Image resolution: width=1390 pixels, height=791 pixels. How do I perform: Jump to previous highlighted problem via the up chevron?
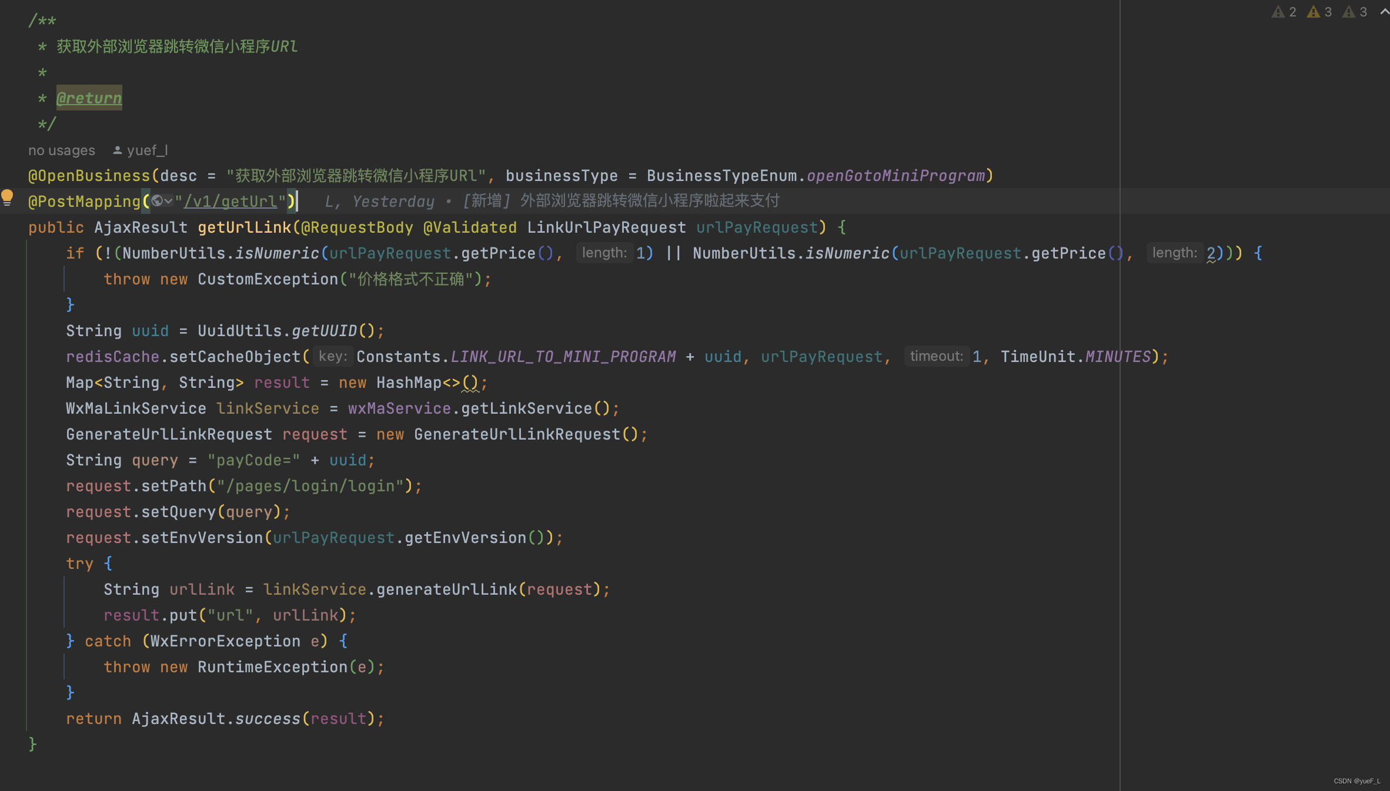[x=1384, y=12]
